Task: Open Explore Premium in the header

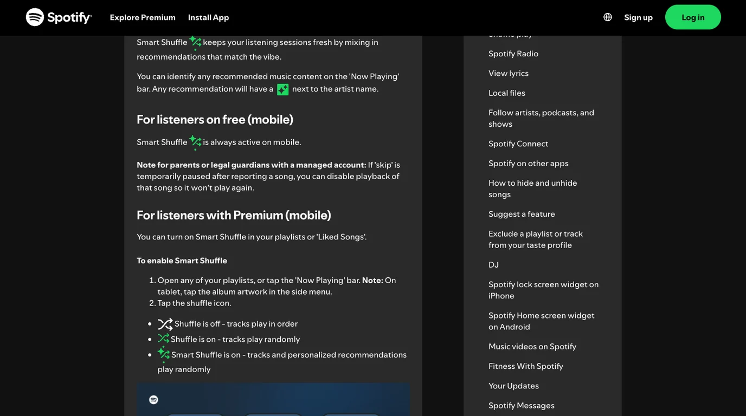Action: click(x=143, y=17)
